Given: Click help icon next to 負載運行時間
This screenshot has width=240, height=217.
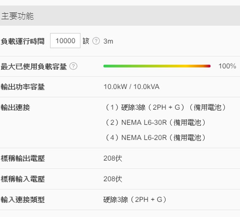Looking at the screenshot, I should (96, 41).
